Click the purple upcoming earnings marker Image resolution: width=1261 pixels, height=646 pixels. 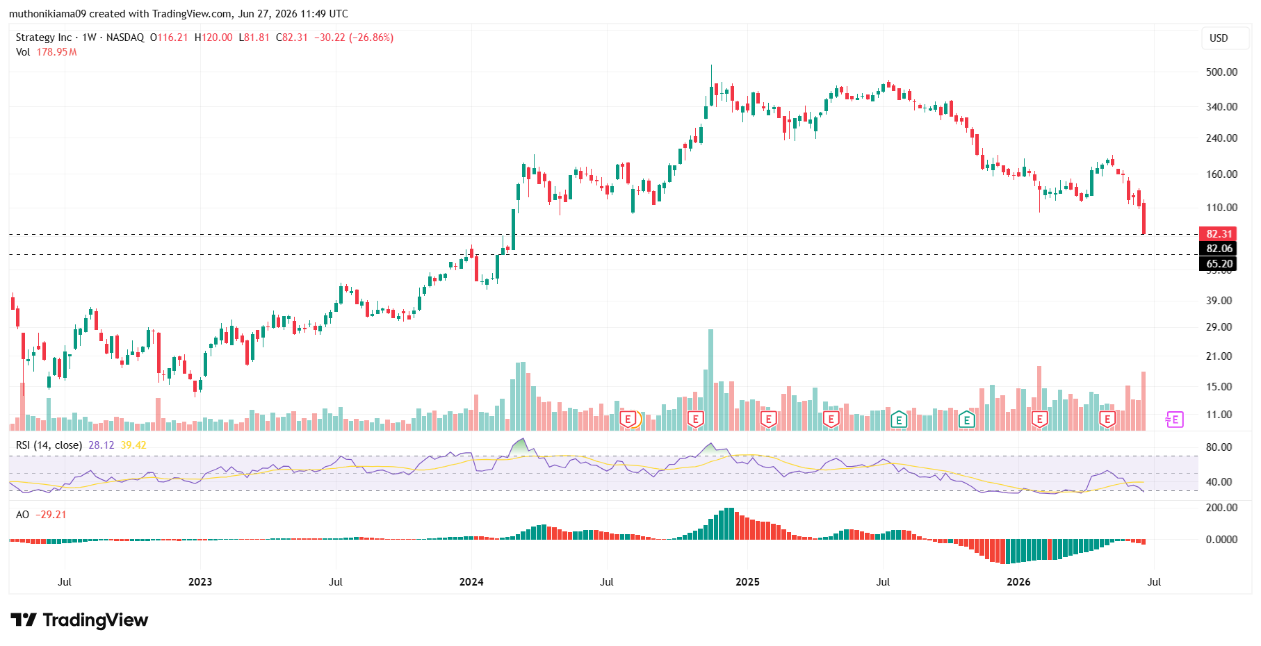click(1175, 419)
